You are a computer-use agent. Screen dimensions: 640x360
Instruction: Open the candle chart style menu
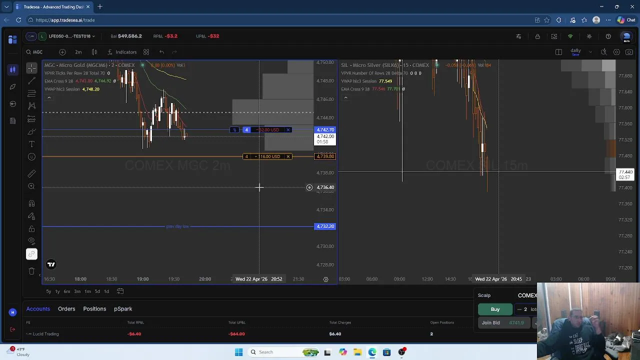pyautogui.click(x=94, y=52)
